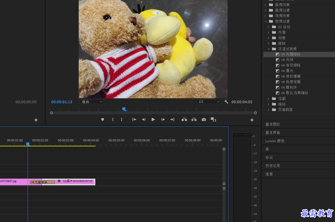This screenshot has height=222, width=335.
Task: Select the VR 光圈擦除 effect
Action: click(x=299, y=54)
